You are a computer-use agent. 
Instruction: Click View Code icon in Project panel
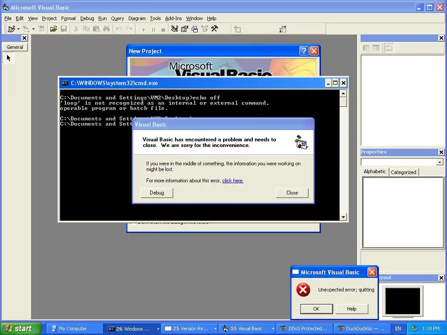click(x=366, y=48)
